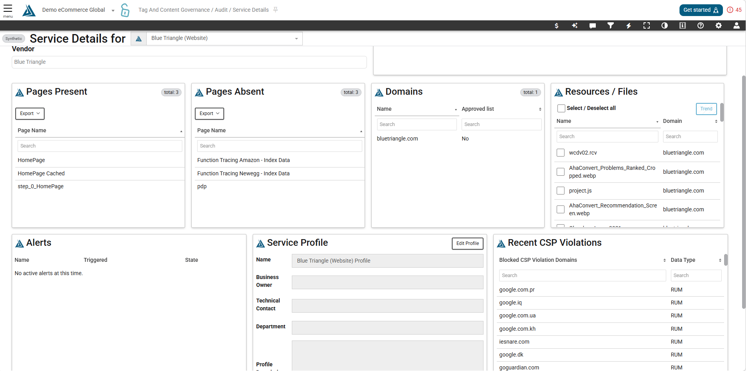Image resolution: width=746 pixels, height=371 pixels.
Task: Click the logo icon next to Resources / Files
Action: click(559, 92)
